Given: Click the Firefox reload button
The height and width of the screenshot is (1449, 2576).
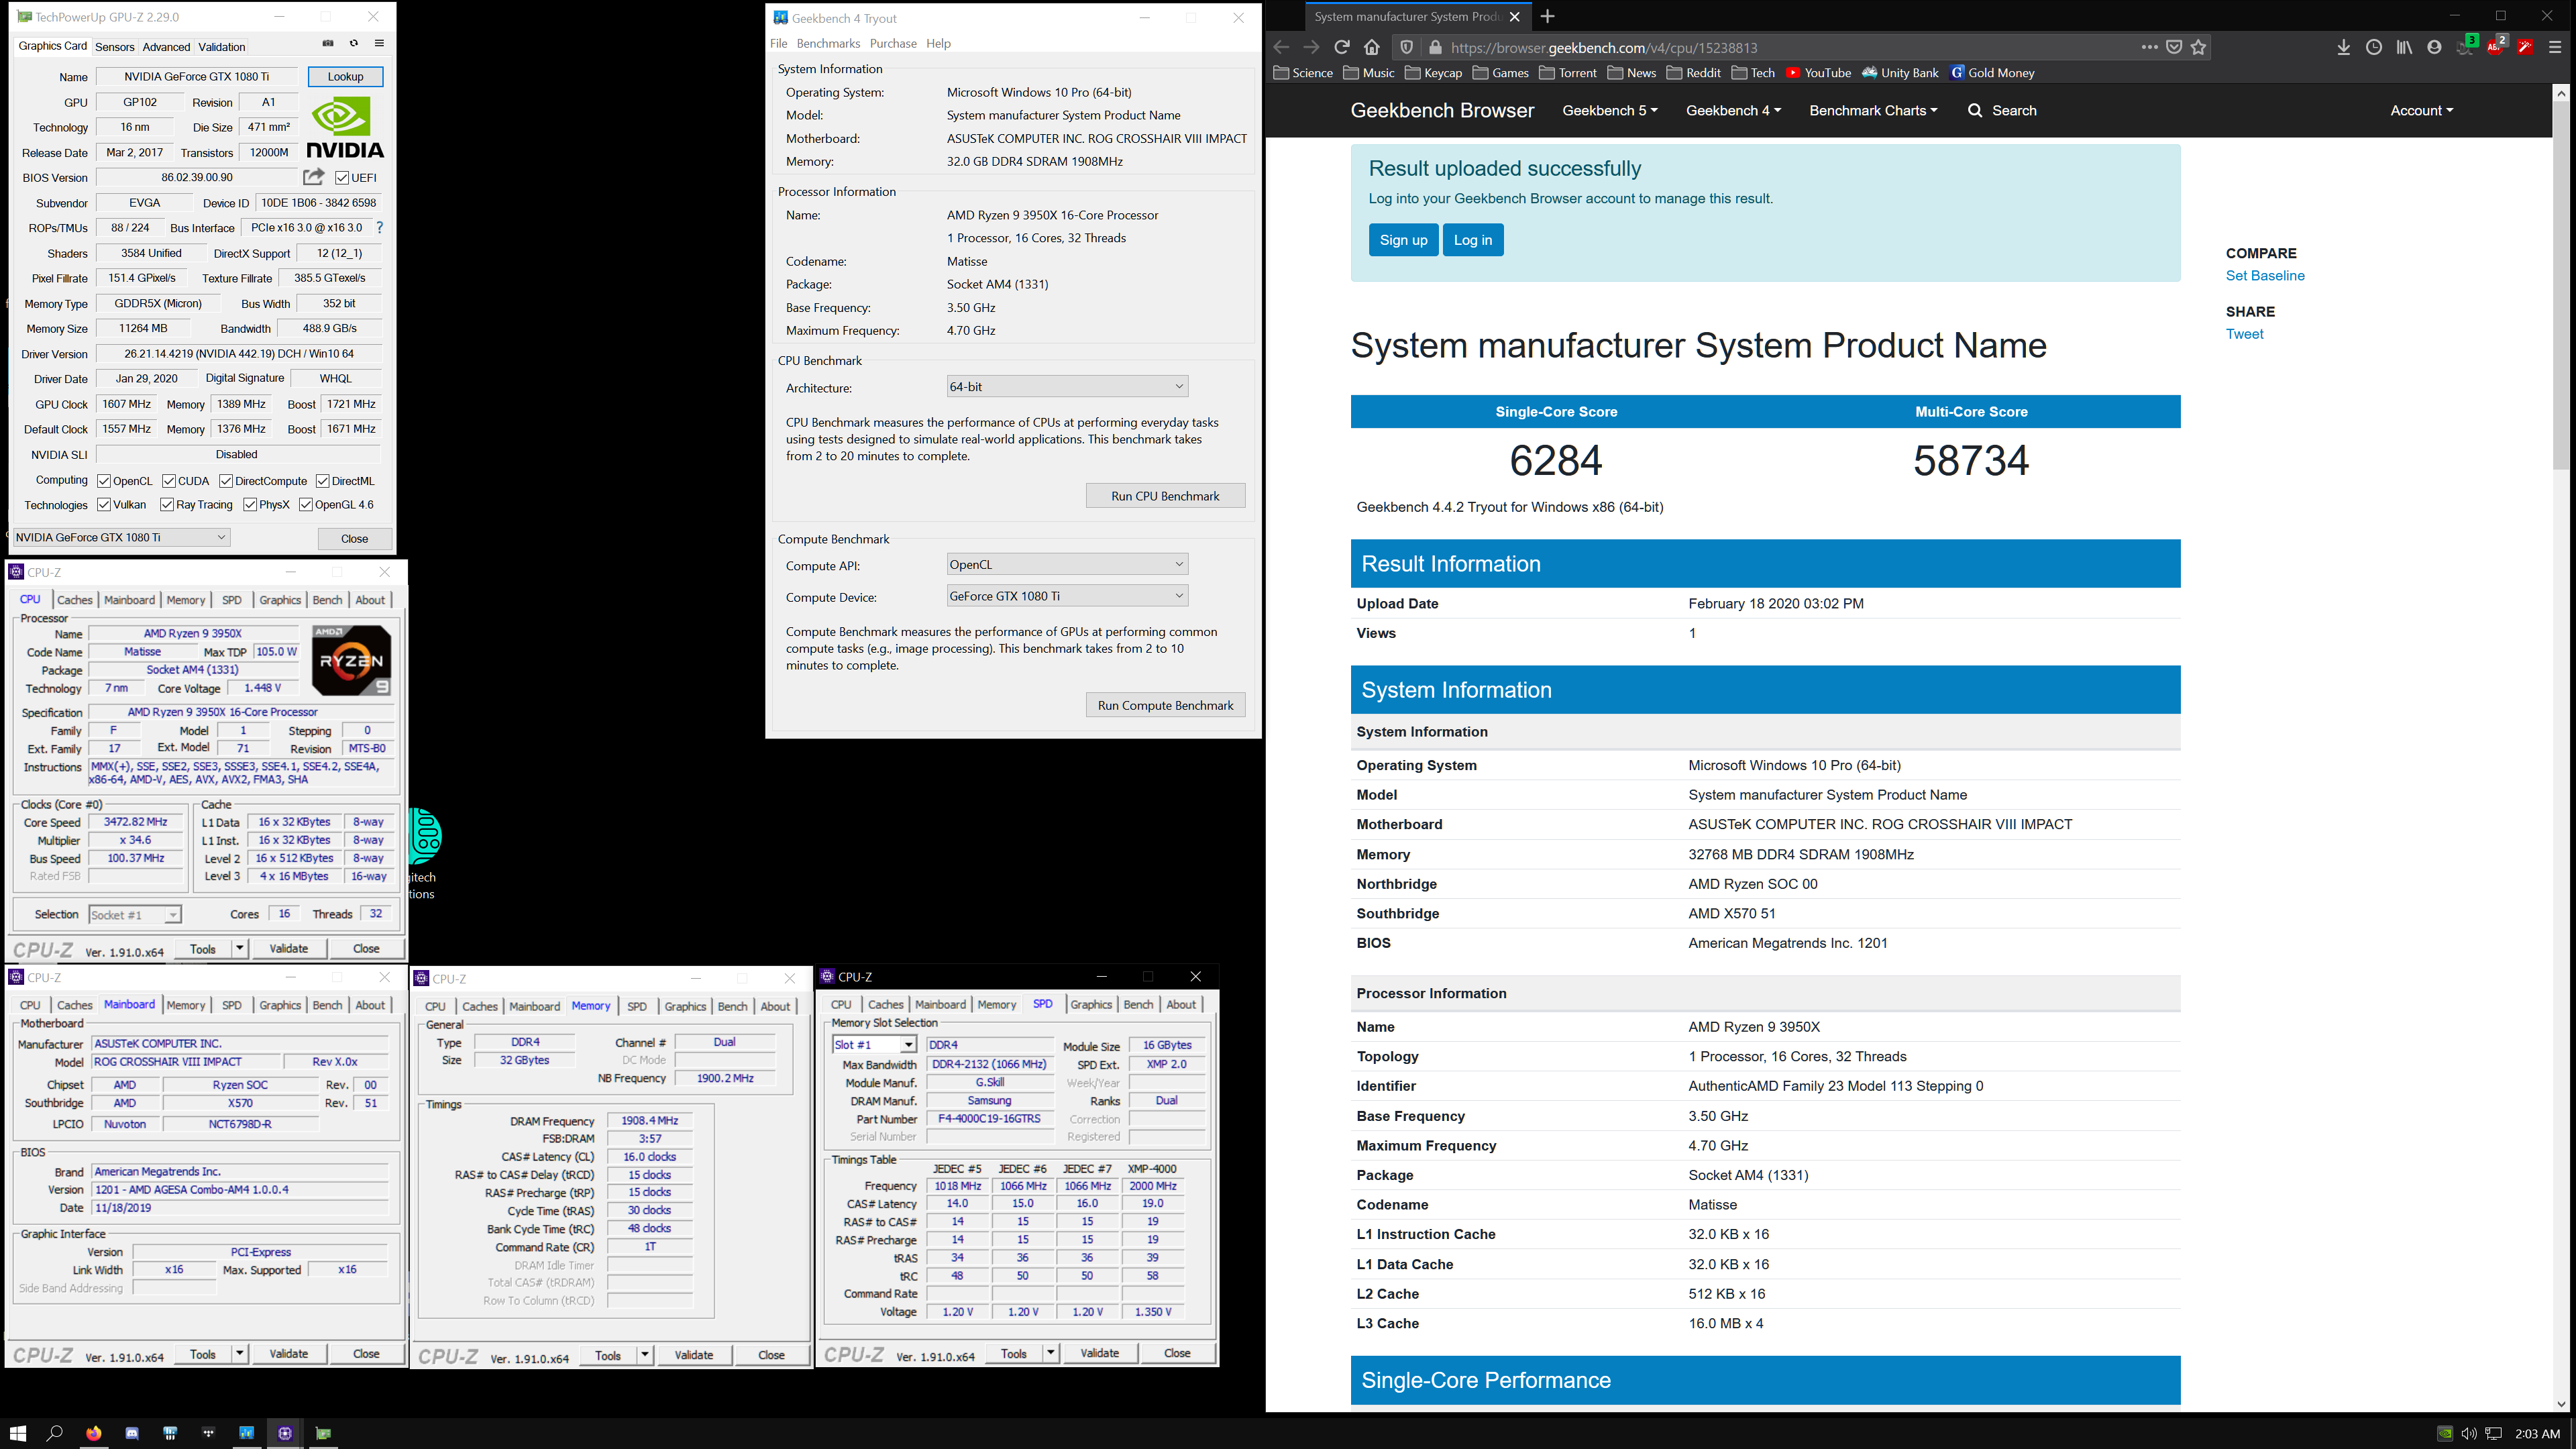Looking at the screenshot, I should tap(1342, 47).
